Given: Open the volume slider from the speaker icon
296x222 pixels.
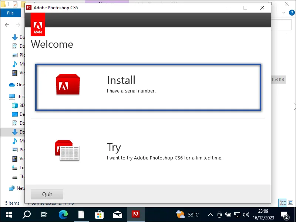Looking at the screenshot, I should click(246, 214).
